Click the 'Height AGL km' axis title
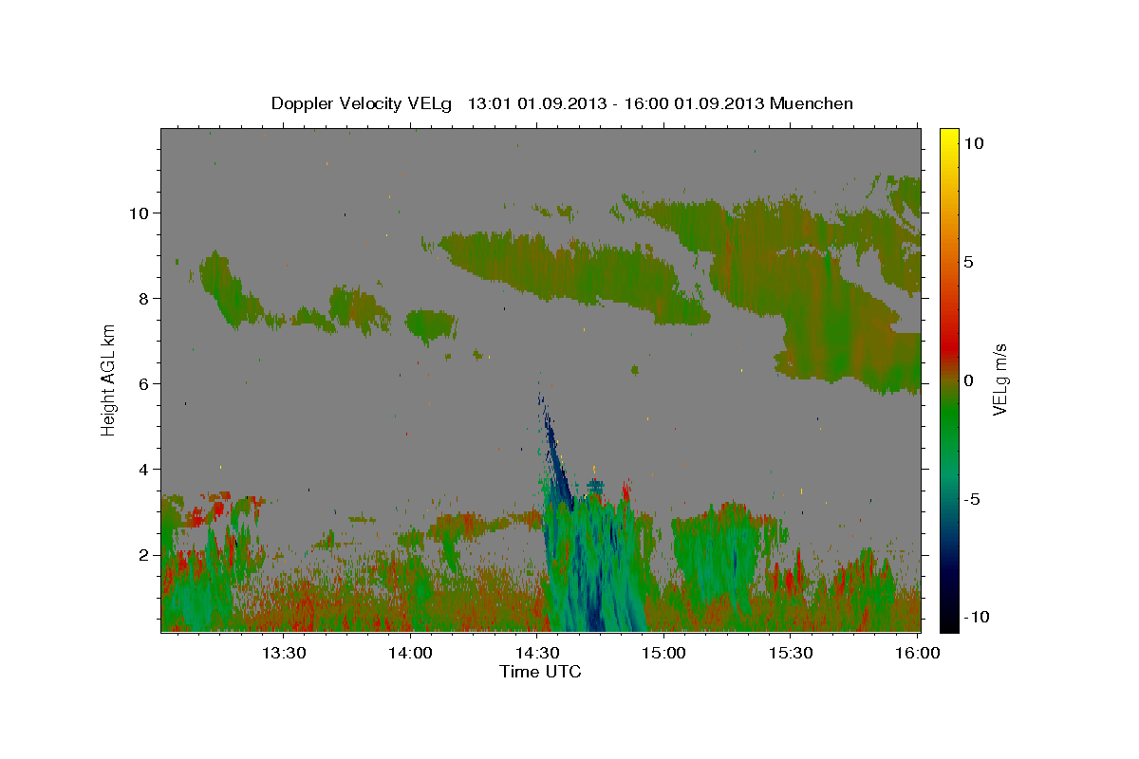1139x759 pixels. 108,379
